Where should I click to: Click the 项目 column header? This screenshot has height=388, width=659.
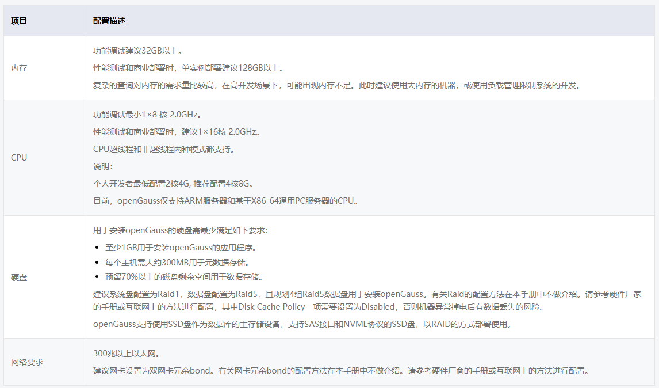coord(19,21)
